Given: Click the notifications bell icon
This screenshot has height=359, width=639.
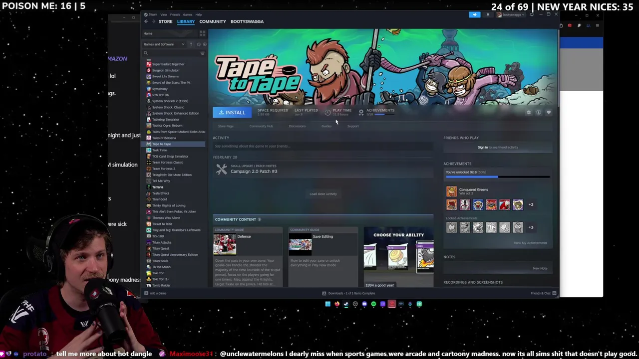Looking at the screenshot, I should (x=488, y=14).
